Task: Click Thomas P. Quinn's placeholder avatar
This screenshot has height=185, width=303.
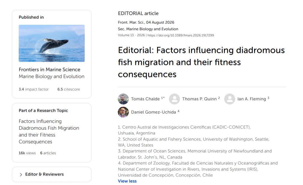Action: click(175, 99)
